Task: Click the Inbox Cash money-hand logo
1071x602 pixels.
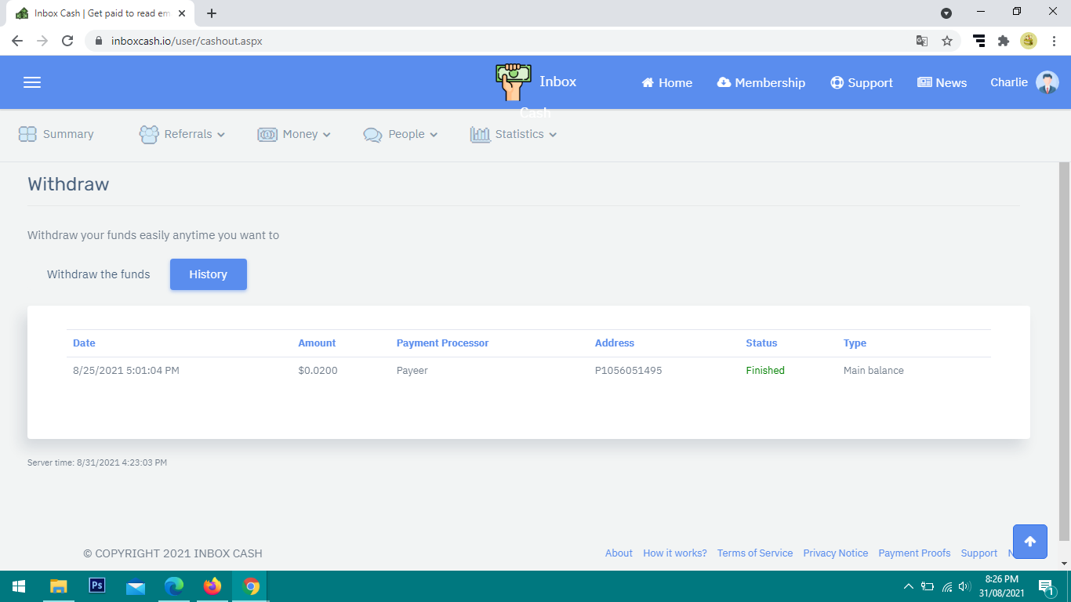Action: 514,82
